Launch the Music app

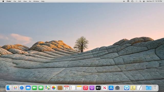(86, 88)
